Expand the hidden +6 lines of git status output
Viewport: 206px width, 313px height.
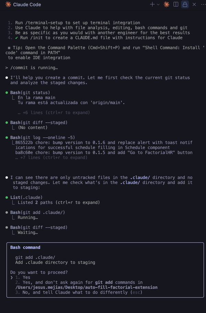(53, 112)
